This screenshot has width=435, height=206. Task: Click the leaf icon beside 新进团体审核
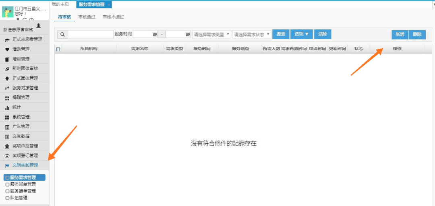(x=7, y=69)
